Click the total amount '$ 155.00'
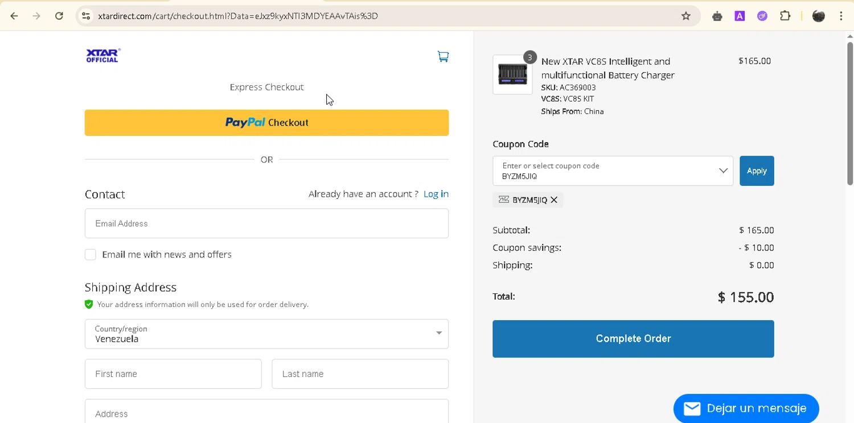The height and width of the screenshot is (423, 854). pos(746,297)
